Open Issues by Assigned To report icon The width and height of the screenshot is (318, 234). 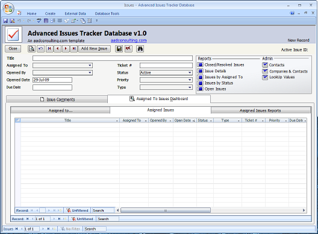pyautogui.click(x=201, y=77)
